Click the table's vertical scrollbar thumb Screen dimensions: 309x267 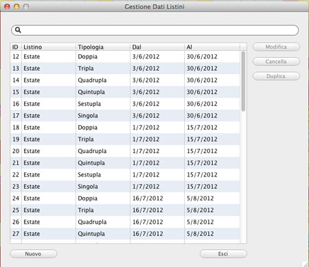[x=243, y=82]
